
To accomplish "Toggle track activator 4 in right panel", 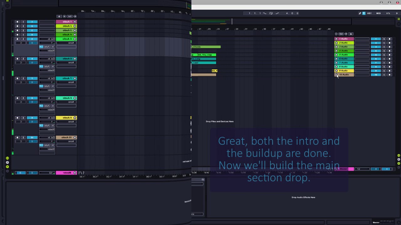I will point(376,51).
